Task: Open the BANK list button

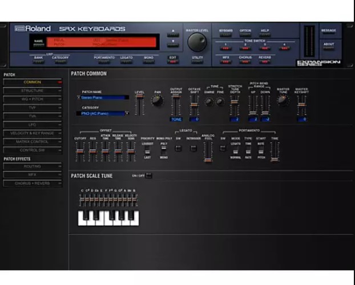Action: 38,62
